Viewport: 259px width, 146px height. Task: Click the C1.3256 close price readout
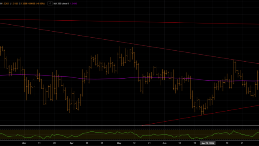pos(23,4)
